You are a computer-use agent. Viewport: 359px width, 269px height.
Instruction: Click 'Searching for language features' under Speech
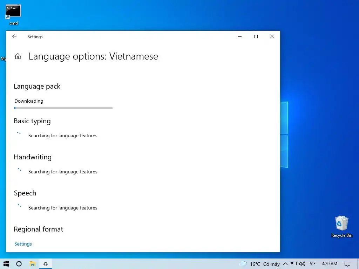tap(63, 208)
